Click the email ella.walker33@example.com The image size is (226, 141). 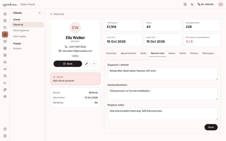(x=77, y=51)
